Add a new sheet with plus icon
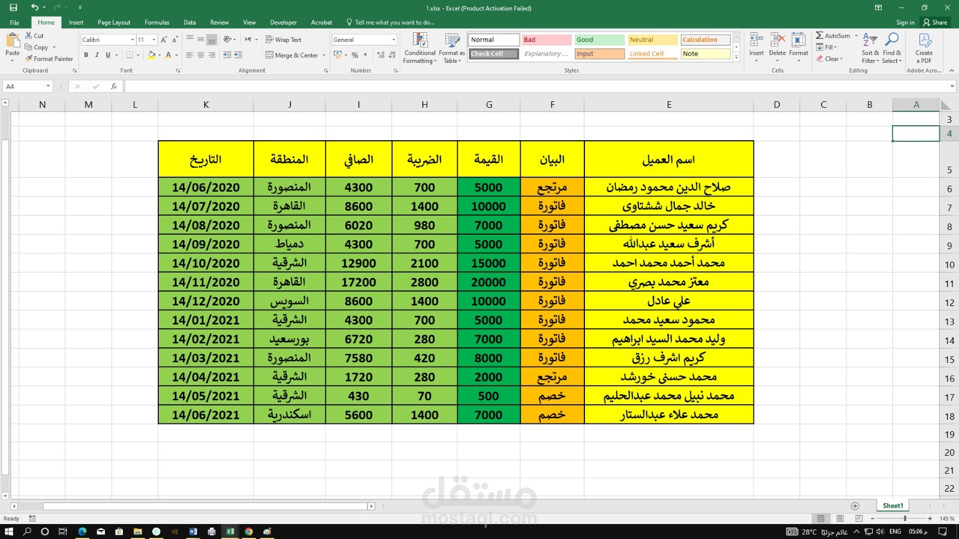 click(855, 506)
